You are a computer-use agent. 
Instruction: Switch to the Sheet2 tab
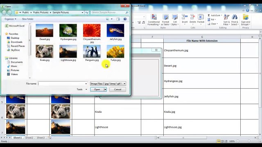click(x=29, y=138)
